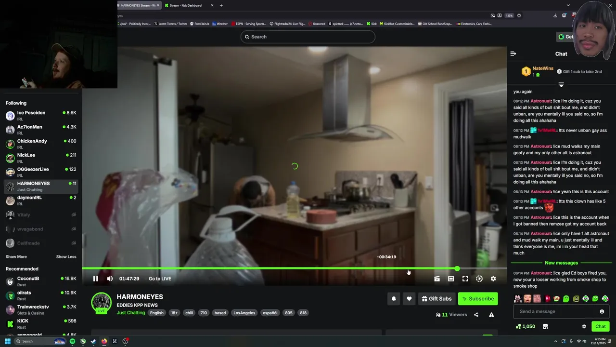The image size is (616, 347).
Task: Open Windows Start menu
Action: coord(8,341)
